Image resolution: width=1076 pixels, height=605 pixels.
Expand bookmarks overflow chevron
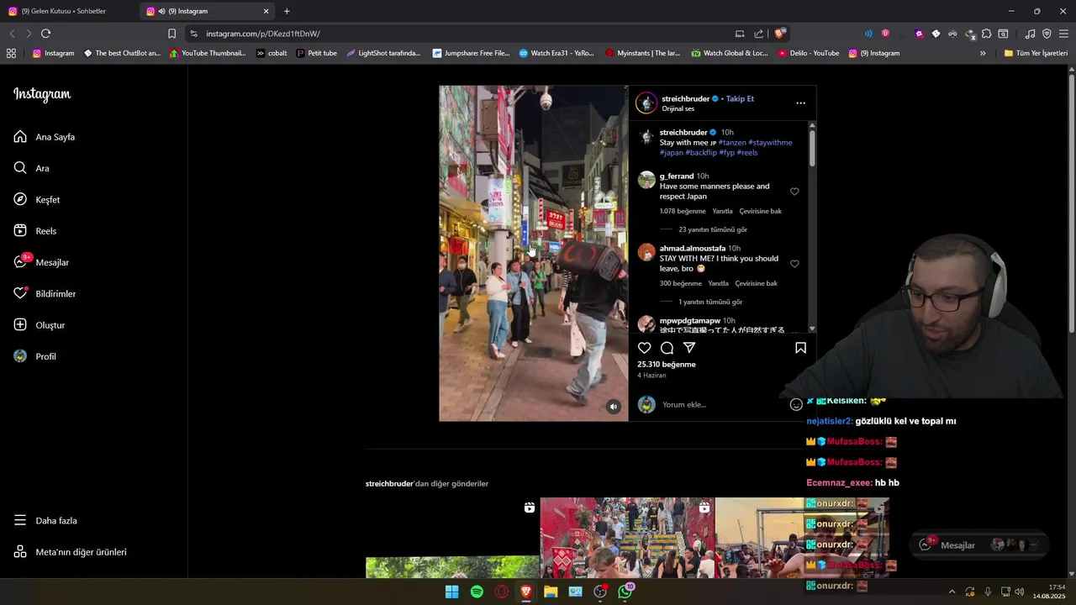tap(983, 53)
